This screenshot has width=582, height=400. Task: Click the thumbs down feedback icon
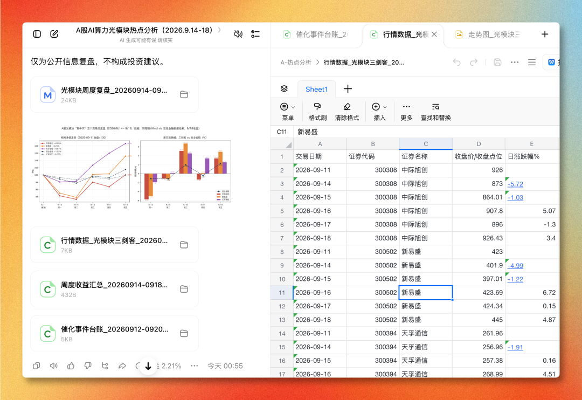pyautogui.click(x=88, y=366)
